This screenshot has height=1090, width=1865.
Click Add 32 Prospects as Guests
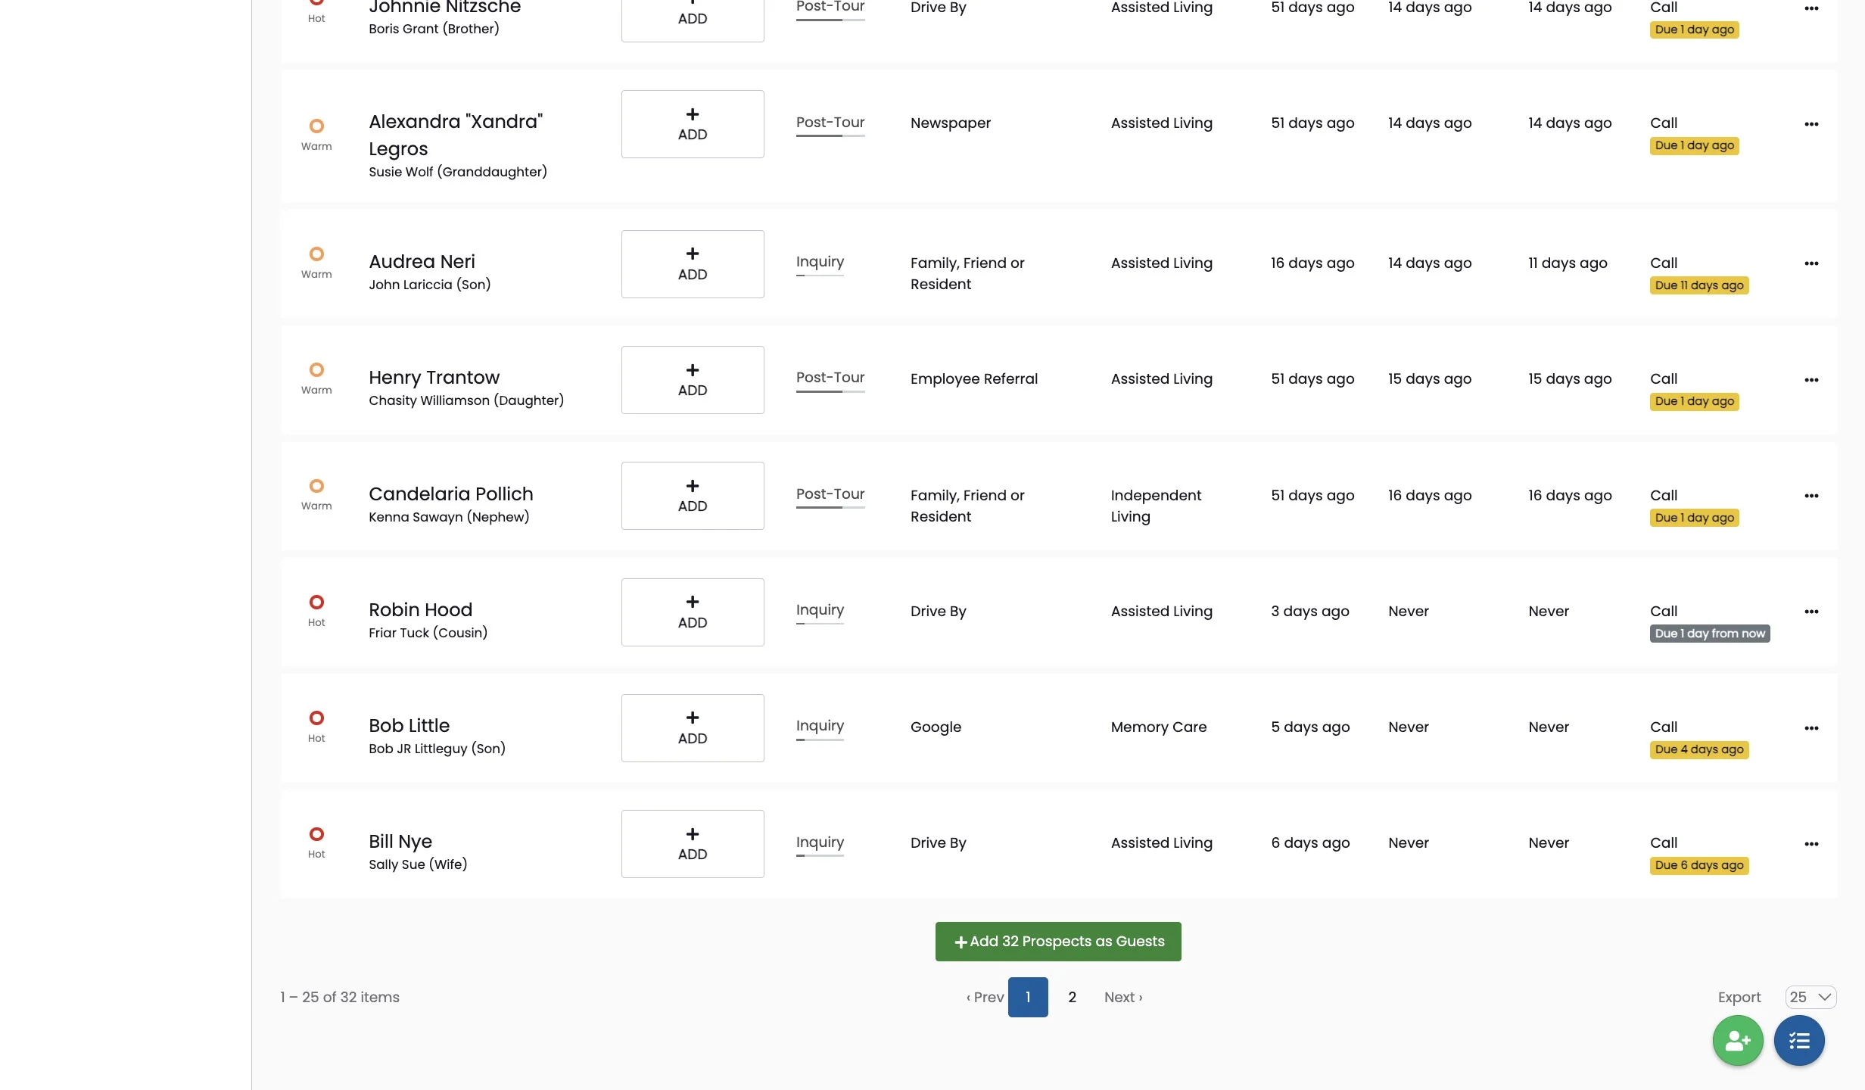(x=1057, y=941)
